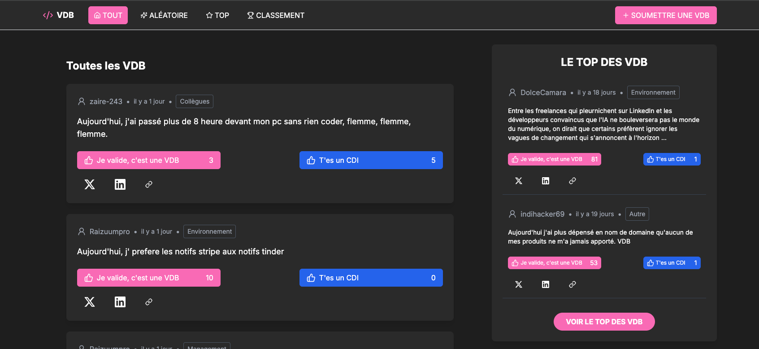Open Raizuumpro username on stripe post
The height and width of the screenshot is (349, 759).
click(110, 231)
